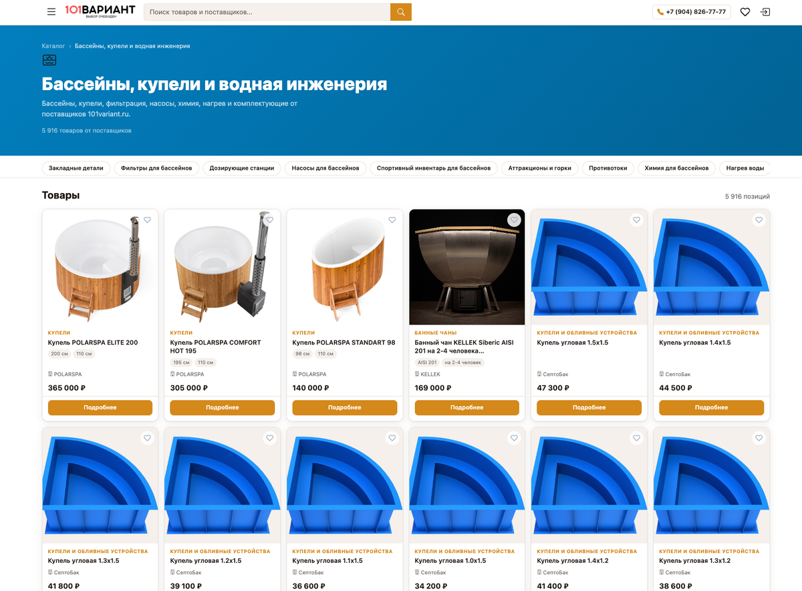Viewport: 802px width, 591px height.
Task: Click price 169 000 ₽
Action: click(x=433, y=388)
